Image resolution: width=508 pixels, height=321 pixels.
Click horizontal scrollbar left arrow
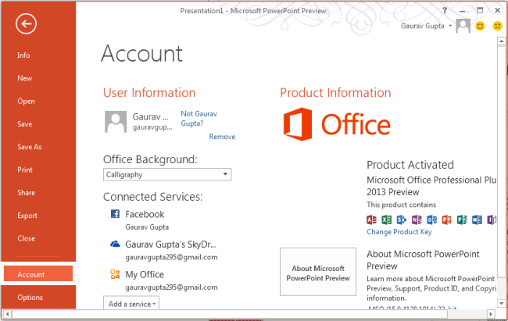pos(8,313)
